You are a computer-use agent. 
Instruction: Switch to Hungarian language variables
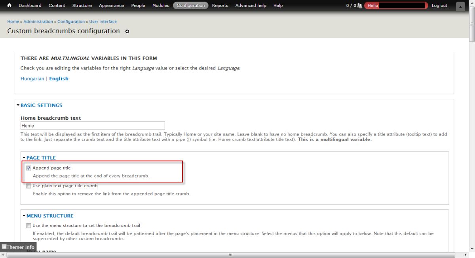[x=32, y=79]
